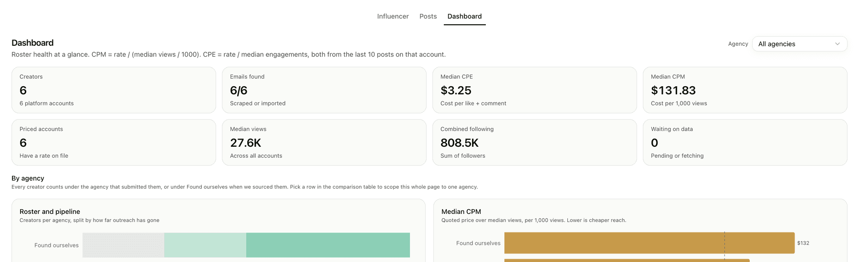
Task: Switch to the Posts tab
Action: point(428,16)
